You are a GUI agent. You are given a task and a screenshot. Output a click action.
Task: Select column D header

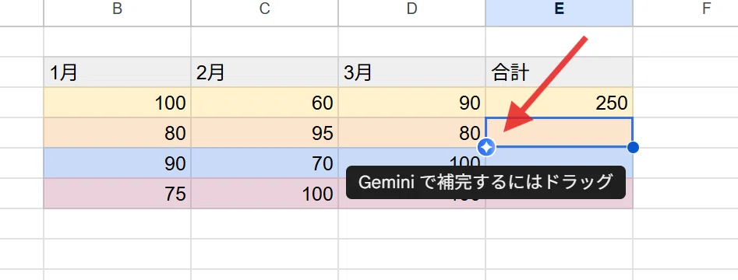[x=411, y=9]
